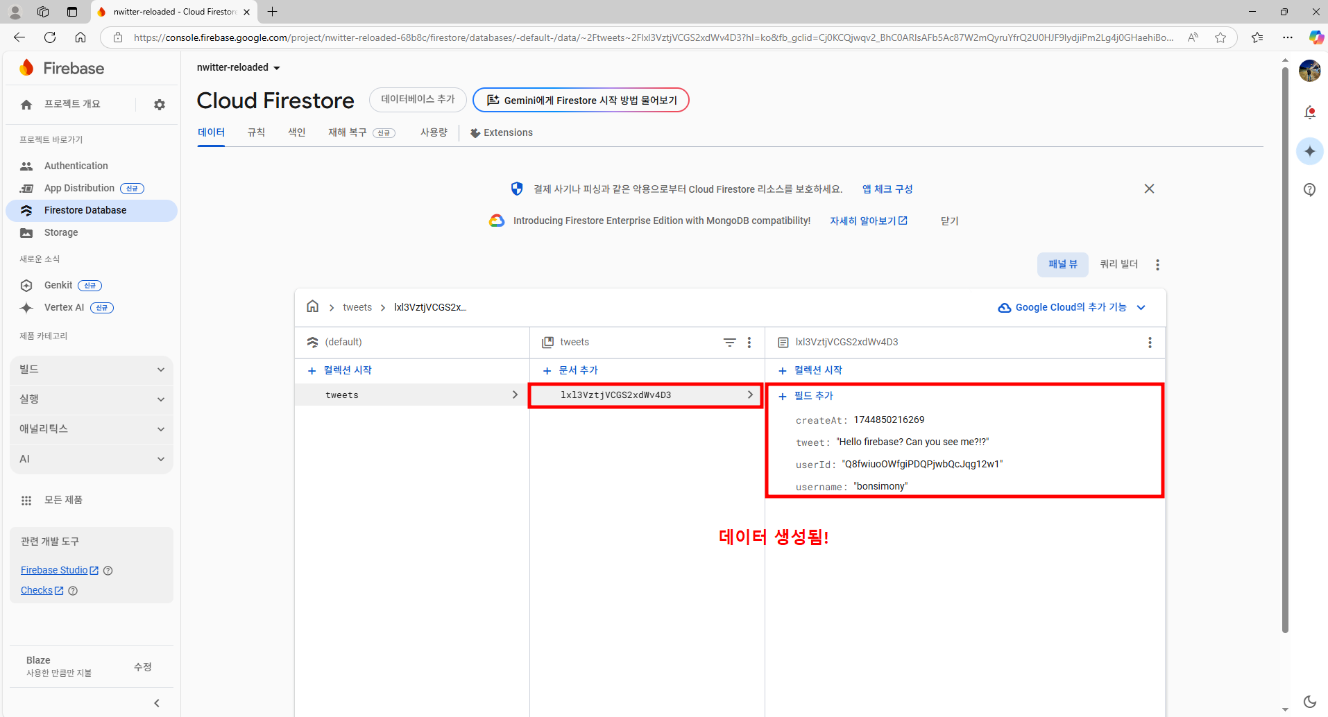Select username field value bonsimony
Image resolution: width=1328 pixels, height=717 pixels.
coord(880,486)
